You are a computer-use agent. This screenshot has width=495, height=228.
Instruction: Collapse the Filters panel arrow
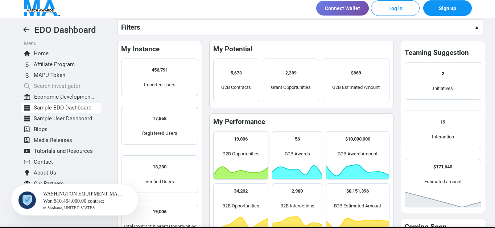pyautogui.click(x=477, y=27)
